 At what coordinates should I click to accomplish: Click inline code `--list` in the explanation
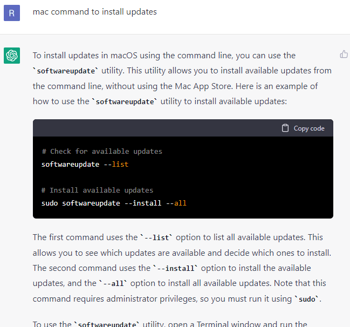tap(156, 237)
